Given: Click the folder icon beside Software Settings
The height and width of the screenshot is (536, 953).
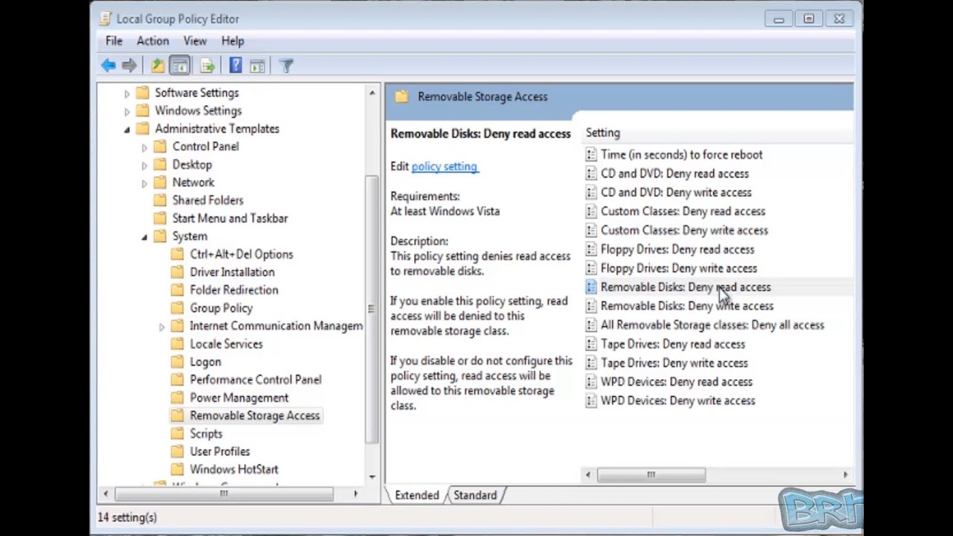Looking at the screenshot, I should point(142,93).
